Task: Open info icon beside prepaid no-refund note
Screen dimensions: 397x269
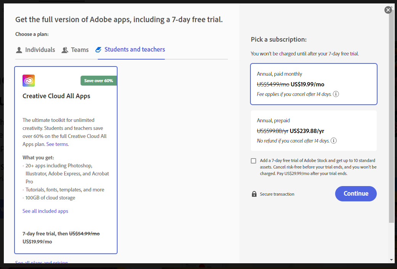Action: point(334,141)
